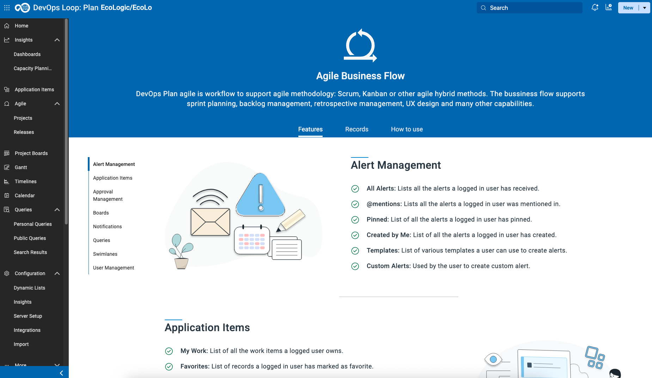Image resolution: width=652 pixels, height=378 pixels.
Task: Open the New button dropdown arrow
Action: tap(645, 8)
